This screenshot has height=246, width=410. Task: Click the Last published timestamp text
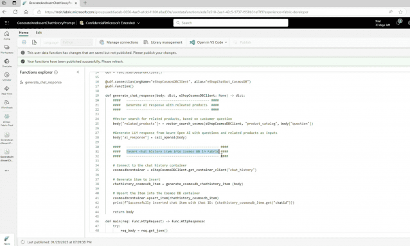(x=59, y=242)
